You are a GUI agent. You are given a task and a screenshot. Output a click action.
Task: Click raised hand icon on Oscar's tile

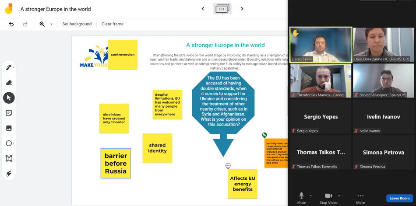pos(295,33)
